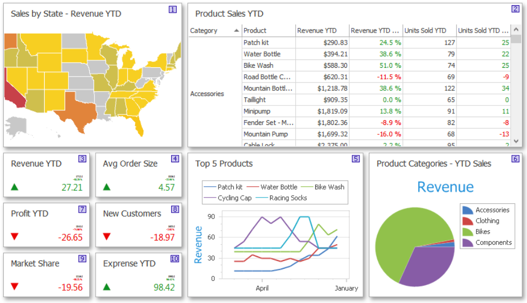The width and height of the screenshot is (527, 303).
Task: Click the number 1 badge on Sales by State
Action: pos(172,9)
